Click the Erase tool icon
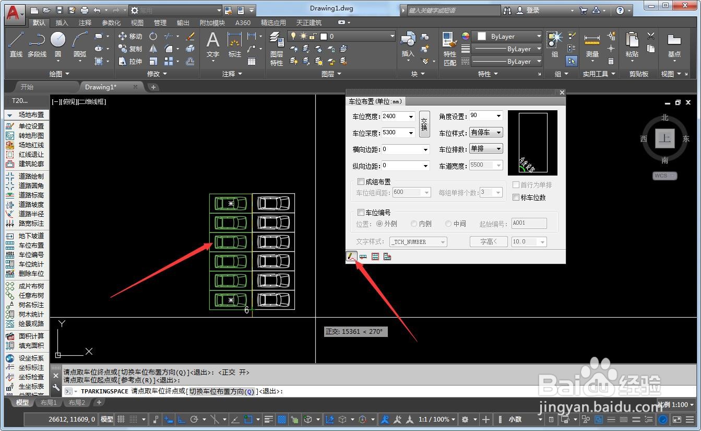The width and height of the screenshot is (701, 431). click(191, 36)
